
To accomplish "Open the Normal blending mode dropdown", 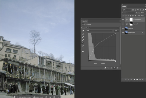I will 129,13.
